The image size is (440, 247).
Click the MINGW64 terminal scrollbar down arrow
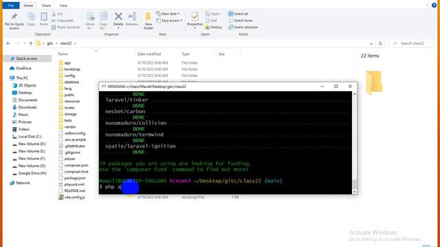click(x=355, y=192)
